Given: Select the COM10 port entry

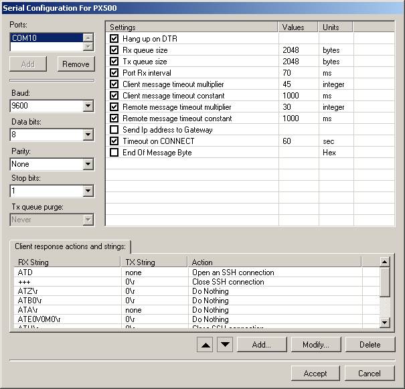Looking at the screenshot, I should tap(46, 38).
